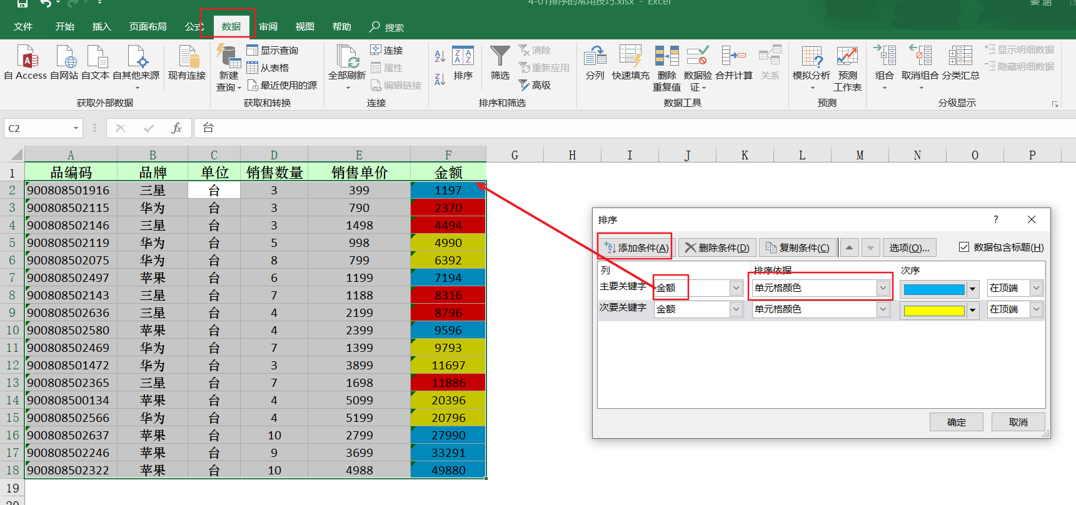Click 删除重复值 remove duplicates

[x=667, y=67]
